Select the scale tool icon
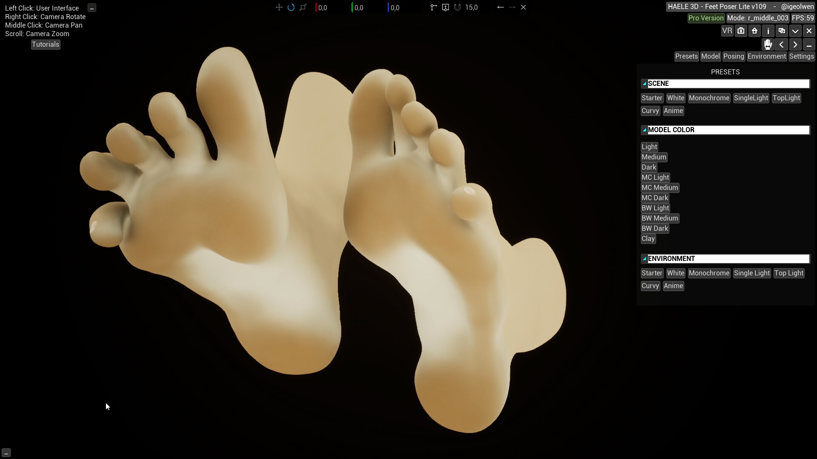 (303, 7)
